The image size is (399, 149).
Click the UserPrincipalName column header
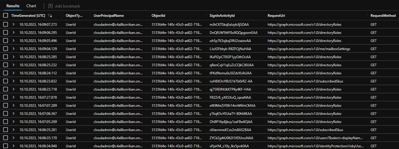[x=109, y=16]
